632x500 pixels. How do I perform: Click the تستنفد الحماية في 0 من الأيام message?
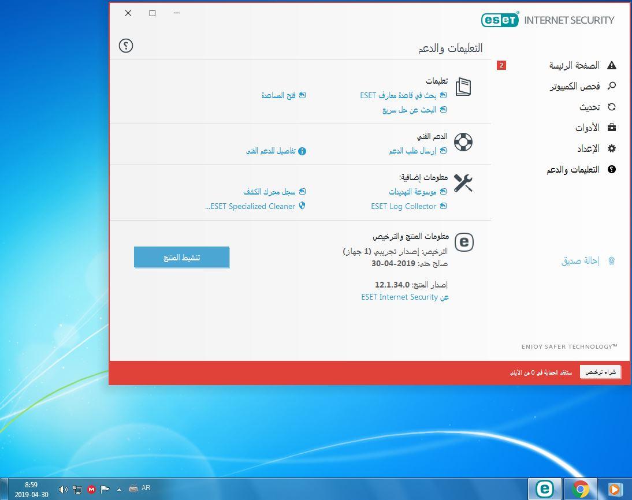click(x=541, y=372)
